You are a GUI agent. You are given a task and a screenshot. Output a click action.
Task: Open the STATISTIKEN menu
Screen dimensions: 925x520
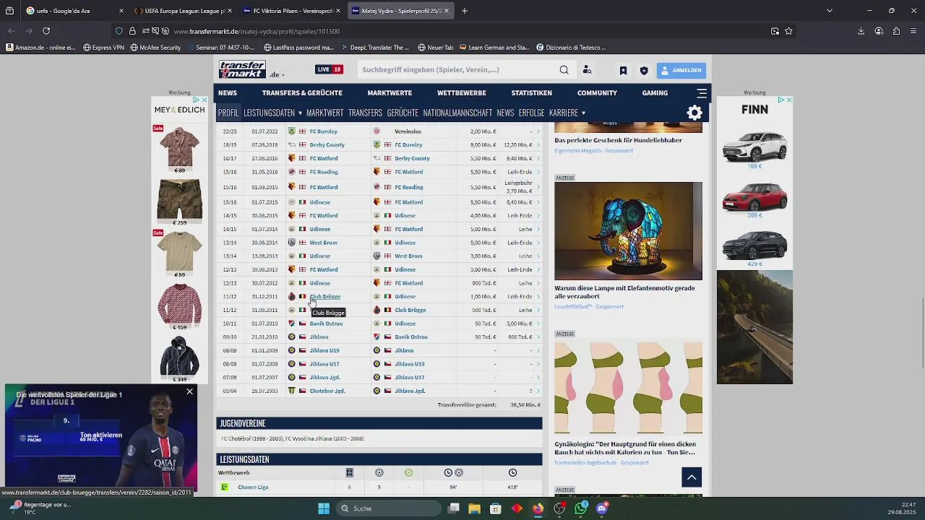[x=532, y=92]
